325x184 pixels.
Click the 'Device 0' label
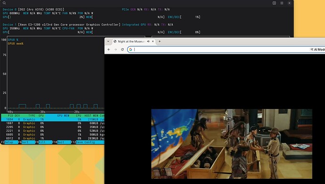pos(9,9)
